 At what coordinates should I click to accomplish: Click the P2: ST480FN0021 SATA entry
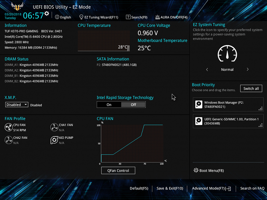click(117, 65)
